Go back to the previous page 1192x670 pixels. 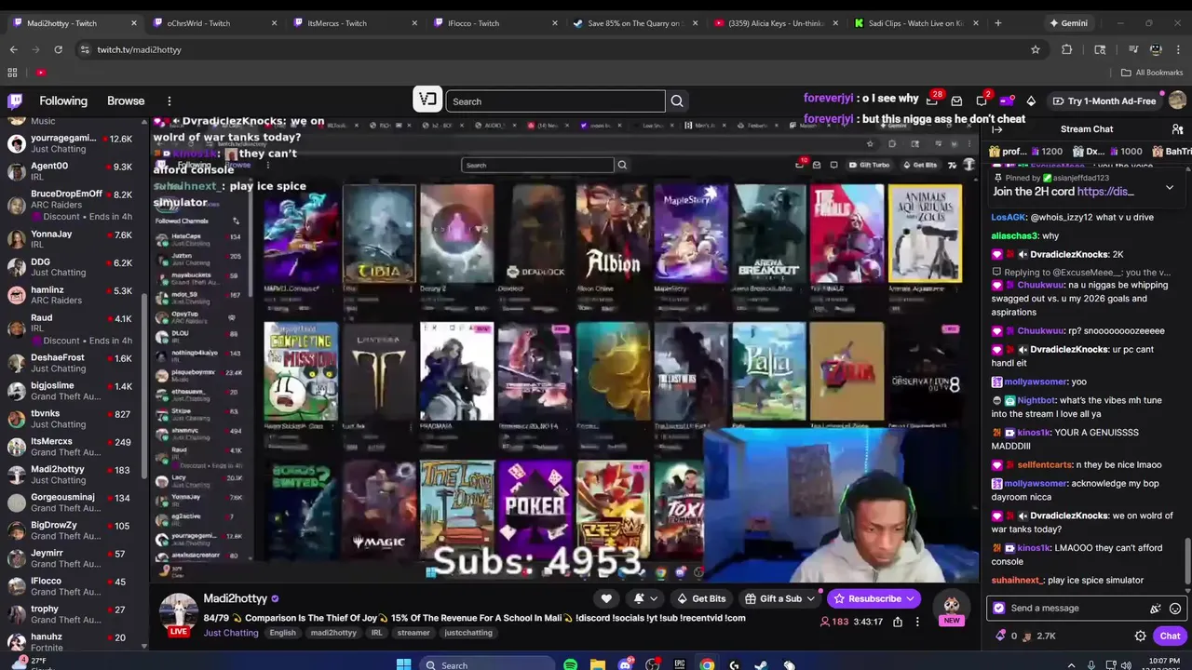(x=13, y=49)
